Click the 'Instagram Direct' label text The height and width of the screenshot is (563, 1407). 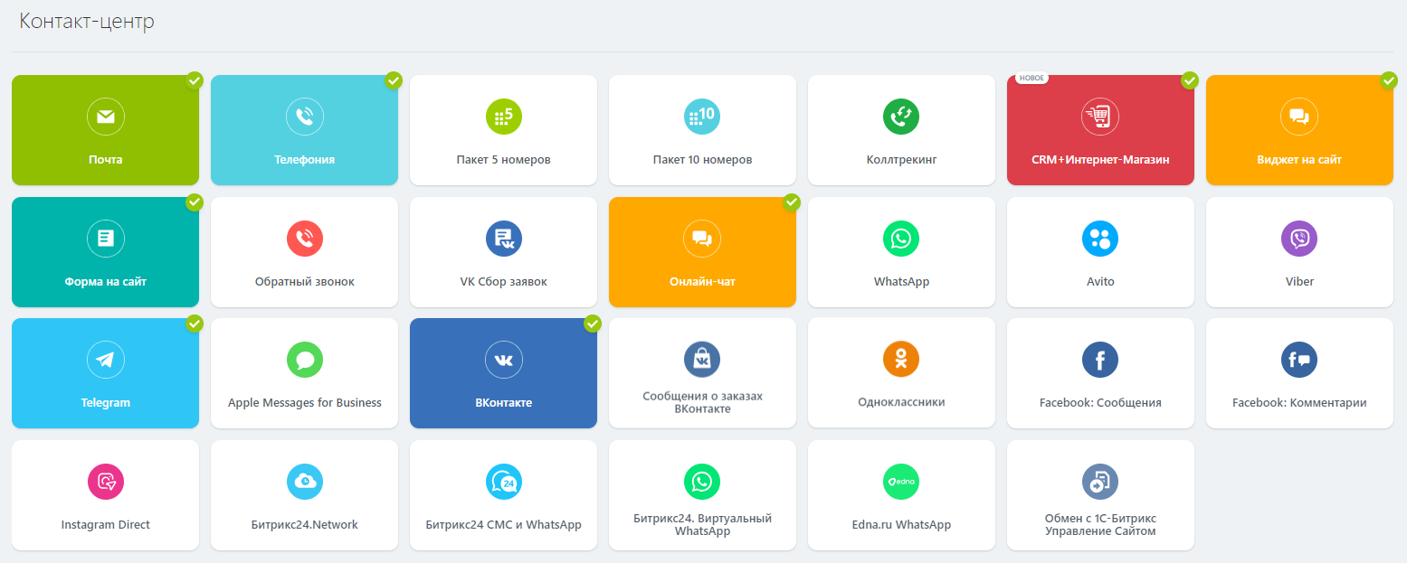click(x=105, y=525)
